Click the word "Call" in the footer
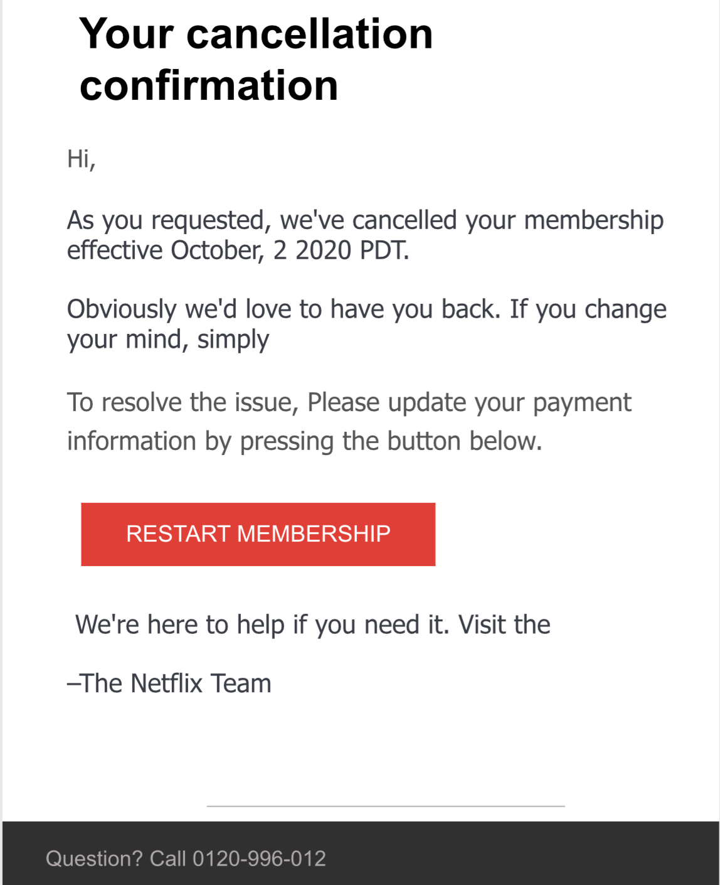 click(167, 859)
